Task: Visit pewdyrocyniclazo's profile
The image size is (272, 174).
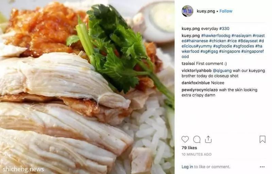Action: [x=200, y=90]
